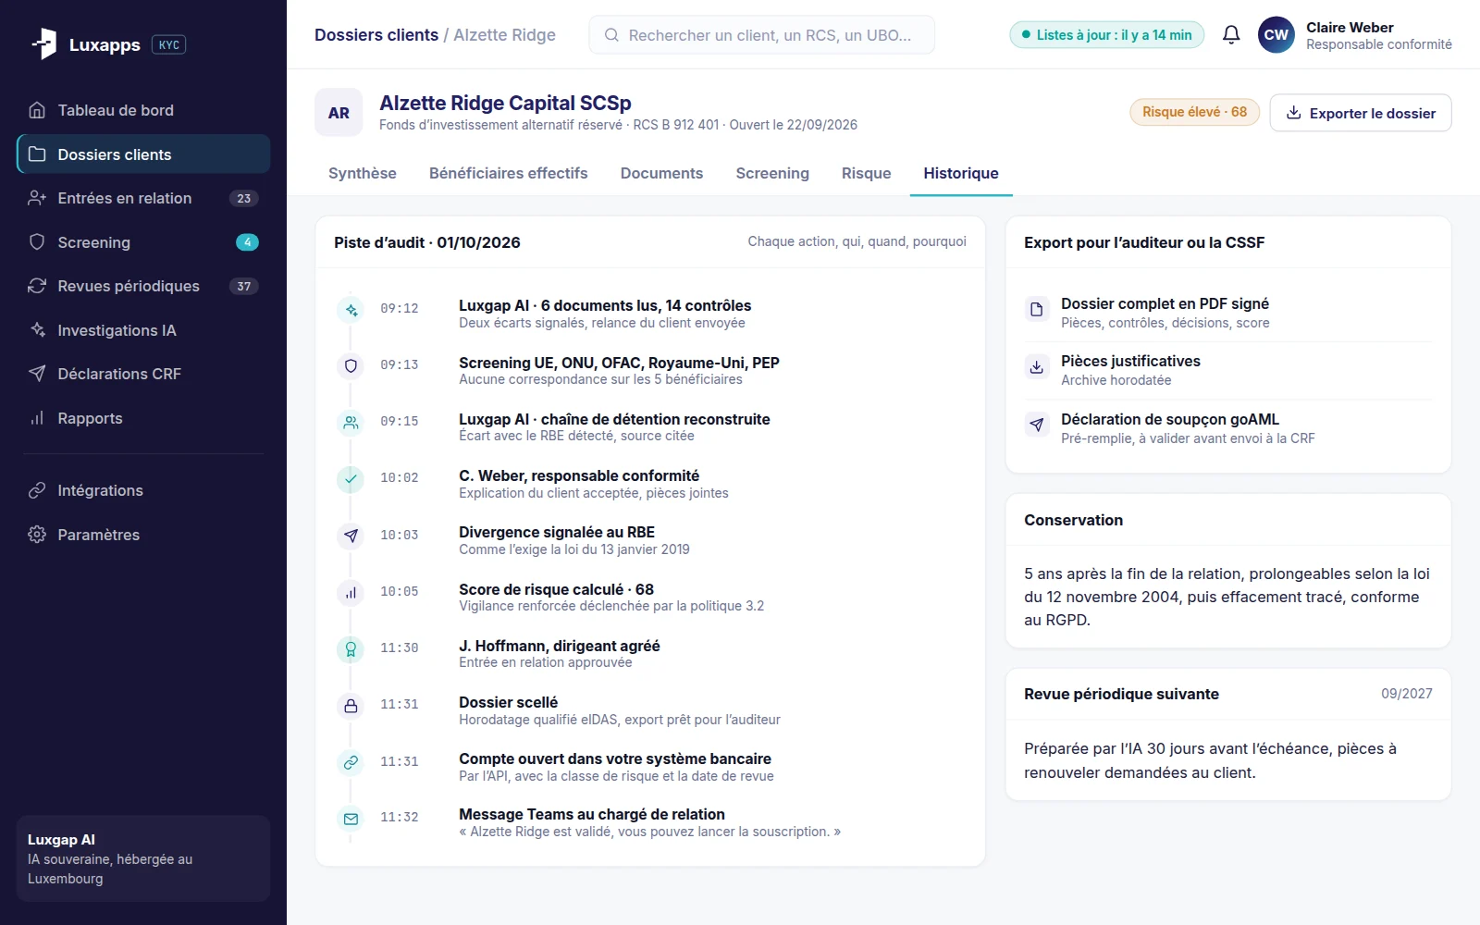Select the Historique tab
Screen dimensions: 1480x925
point(961,173)
